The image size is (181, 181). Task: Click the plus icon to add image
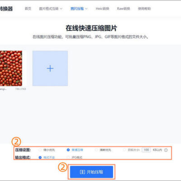coord(50,68)
